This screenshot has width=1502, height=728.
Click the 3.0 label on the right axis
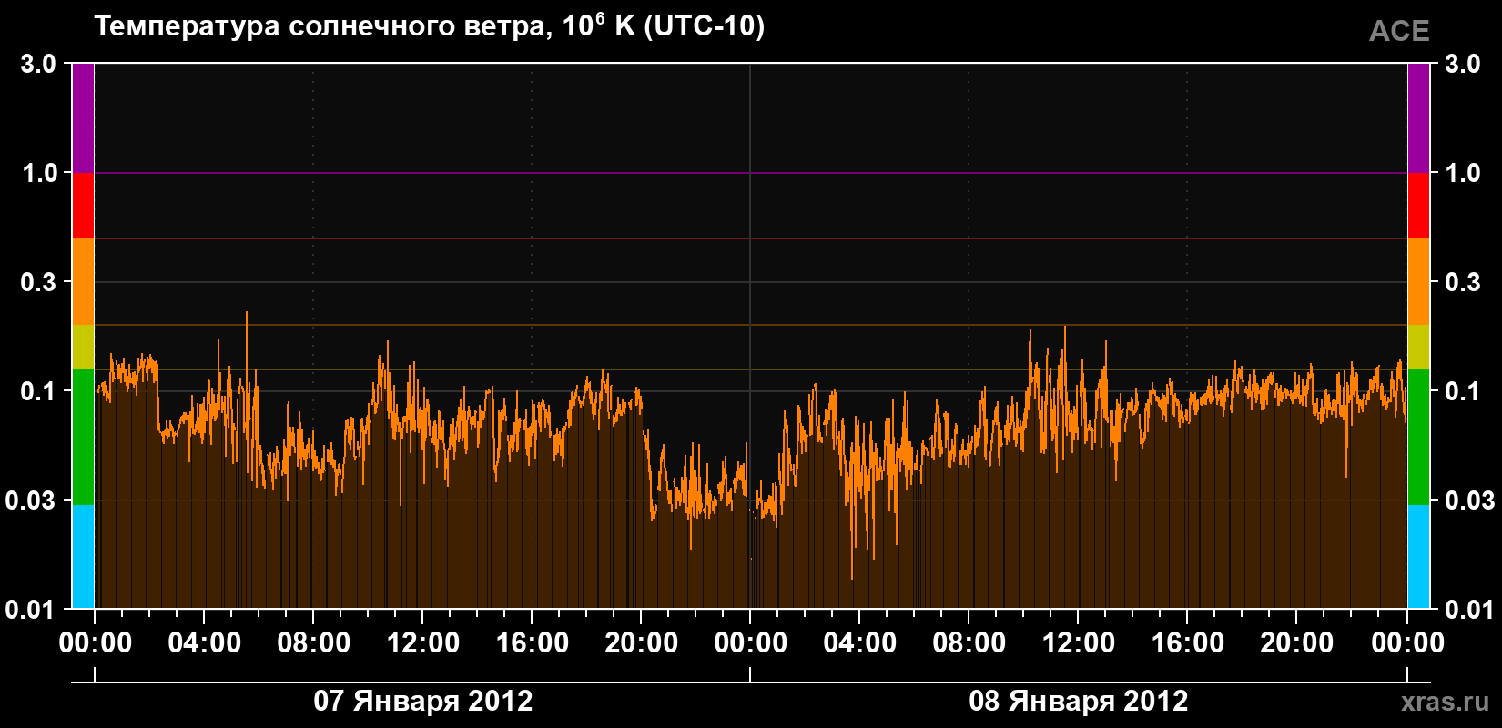(1463, 64)
